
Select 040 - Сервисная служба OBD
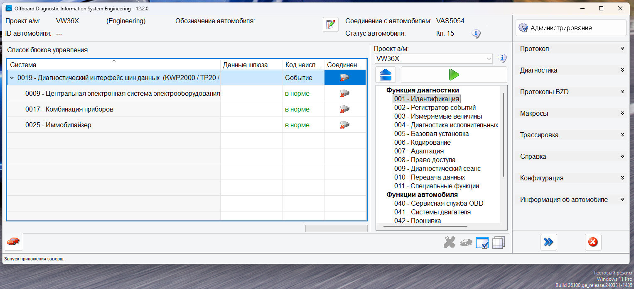(439, 203)
